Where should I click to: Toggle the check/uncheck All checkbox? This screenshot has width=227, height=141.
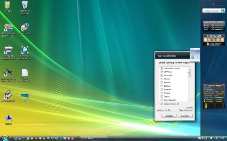tap(162, 104)
